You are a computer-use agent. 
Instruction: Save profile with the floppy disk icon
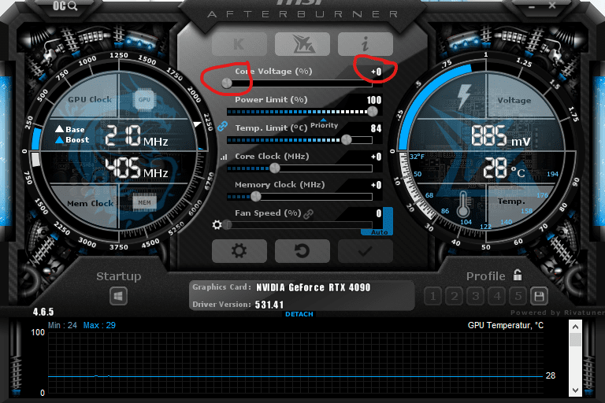[x=539, y=296]
